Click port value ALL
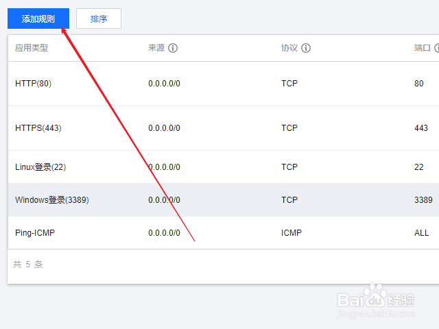 click(x=421, y=233)
